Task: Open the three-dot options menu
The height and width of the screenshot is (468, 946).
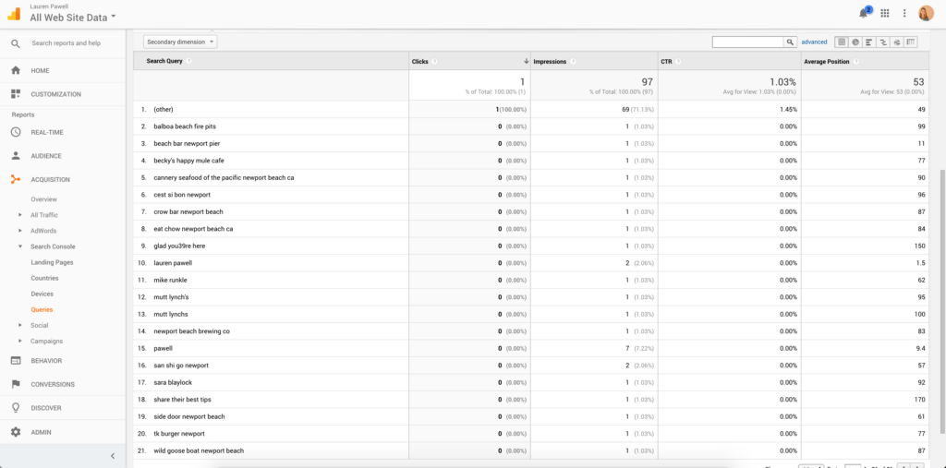Action: pyautogui.click(x=904, y=13)
